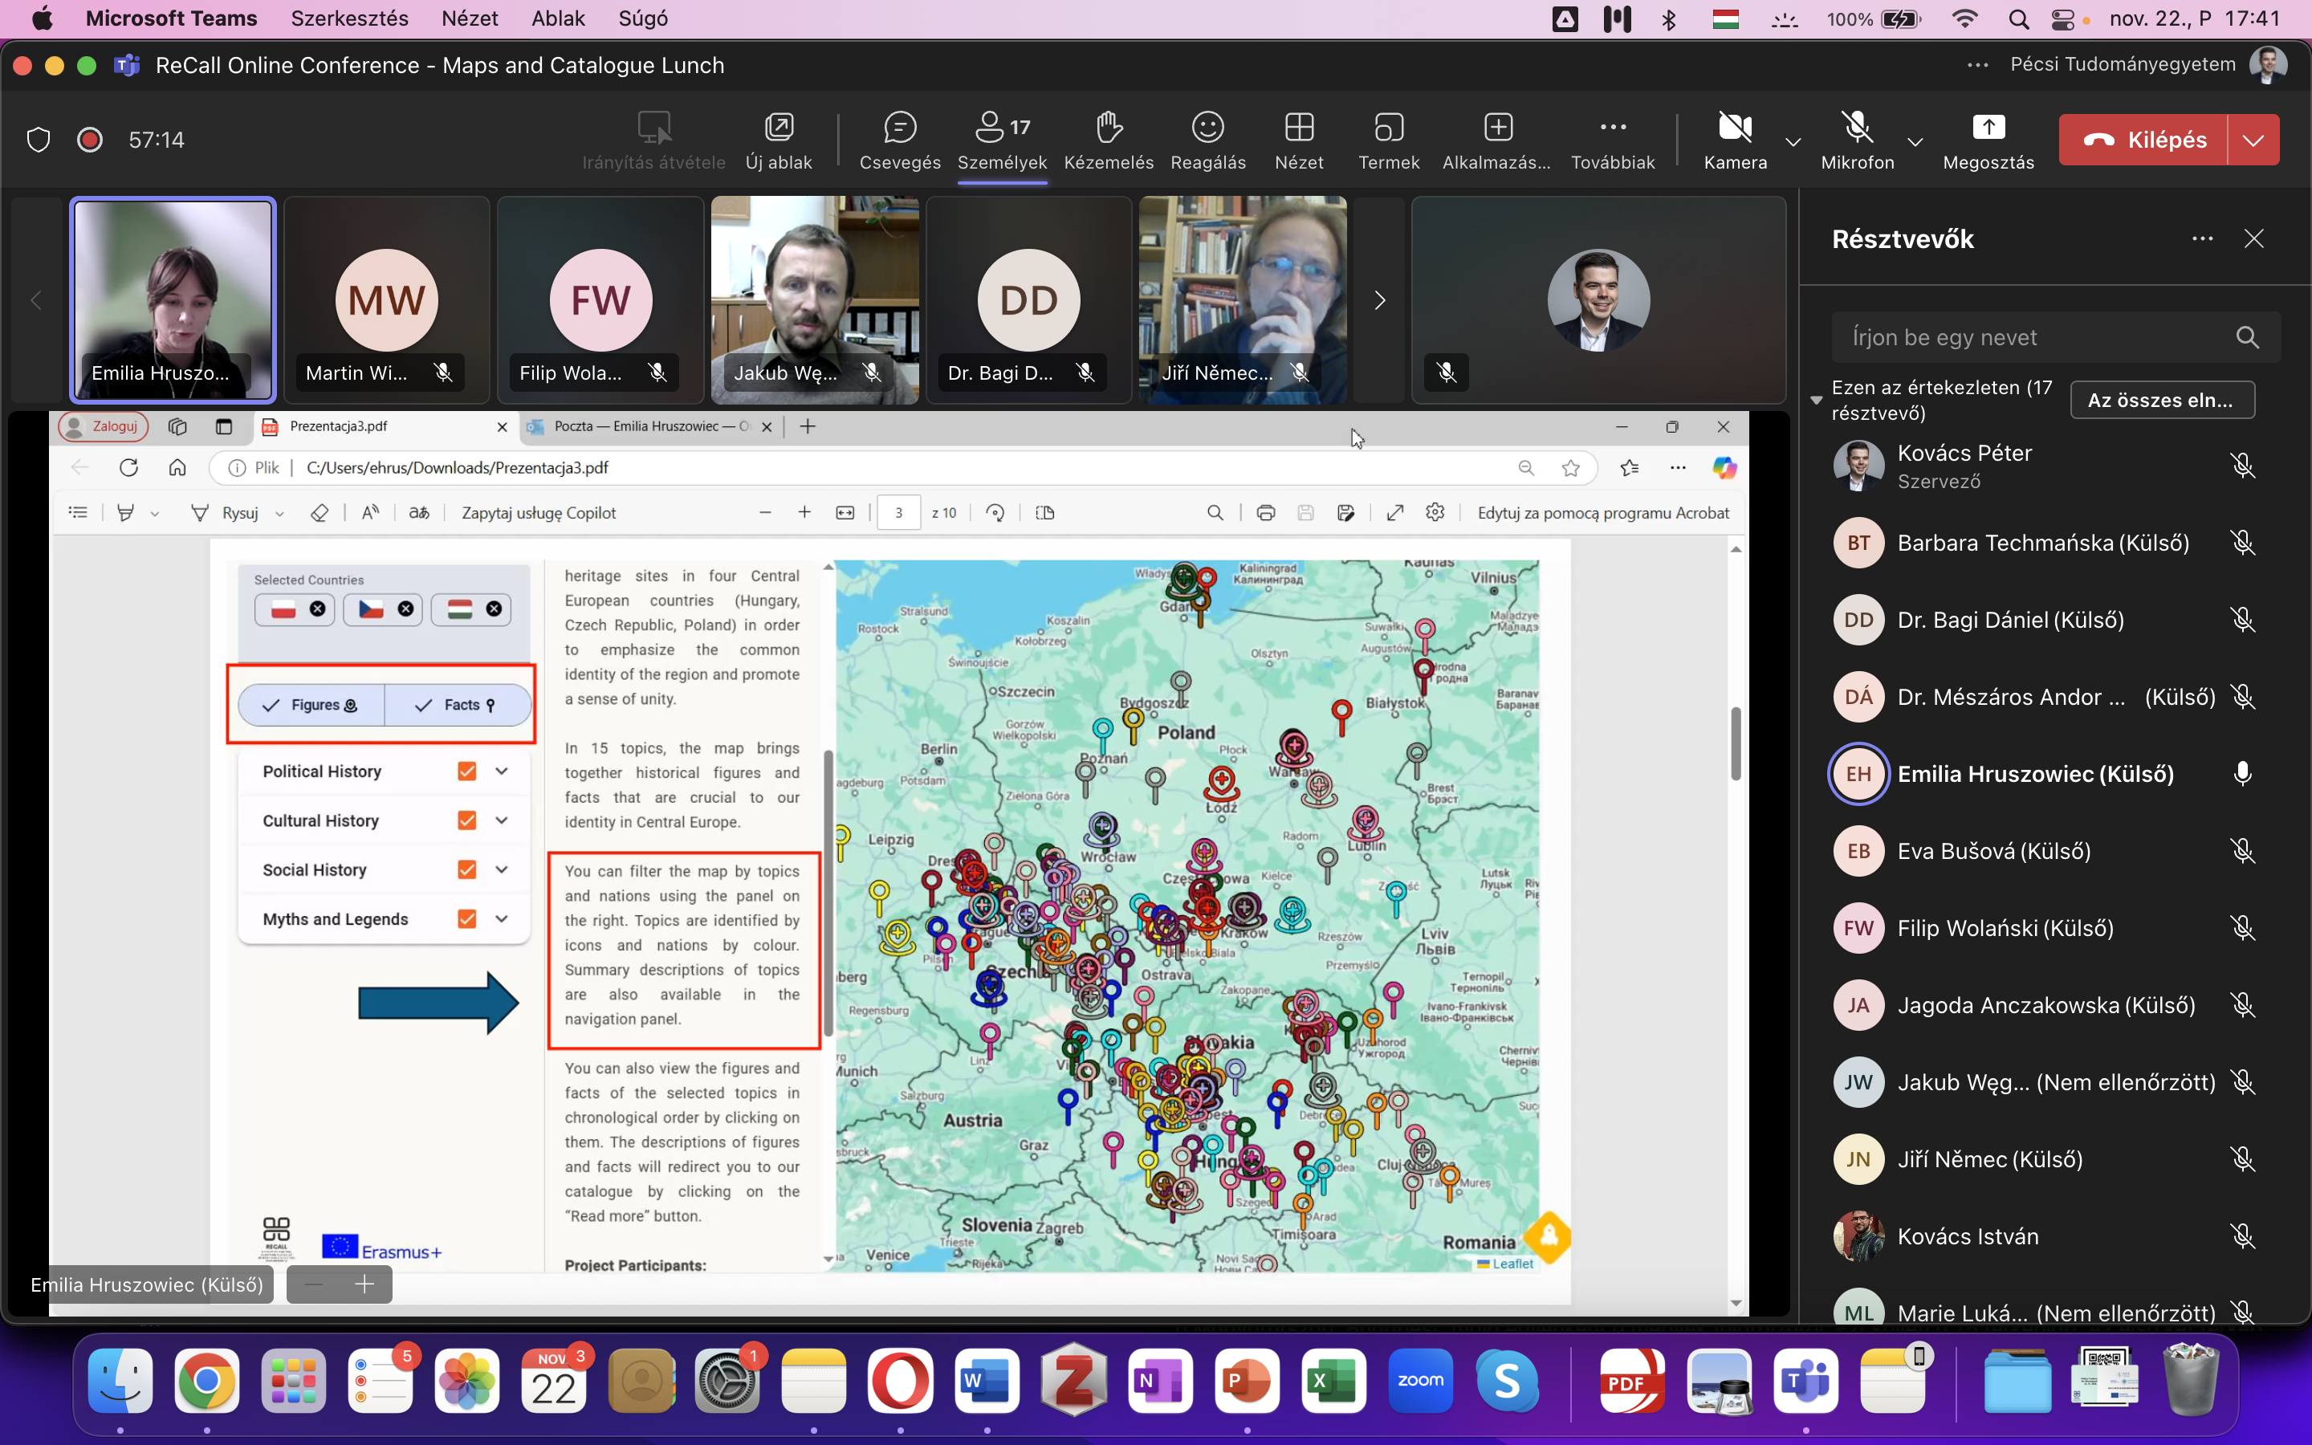Open OneNote from the Dock
2312x1445 pixels.
(1160, 1380)
